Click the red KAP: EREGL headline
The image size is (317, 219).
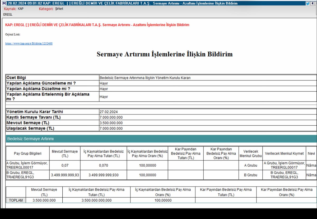coord(97,25)
